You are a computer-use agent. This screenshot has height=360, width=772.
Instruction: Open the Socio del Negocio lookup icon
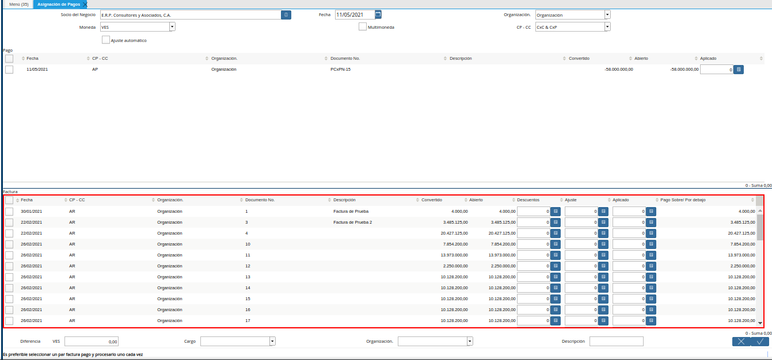click(286, 15)
